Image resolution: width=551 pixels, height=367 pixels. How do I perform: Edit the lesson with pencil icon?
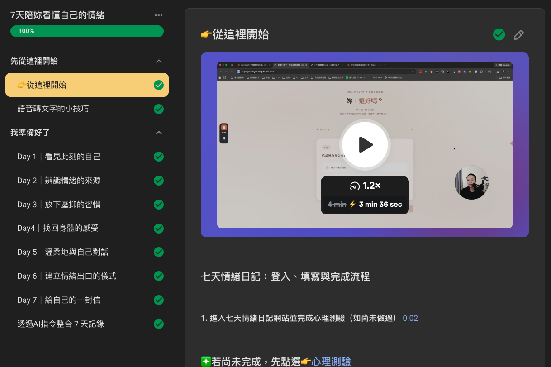pos(519,35)
